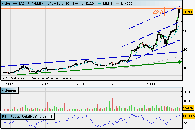This screenshot has width=195, height=130.
Task: Click the 2003 year label on time axis
Action: click(x=45, y=84)
